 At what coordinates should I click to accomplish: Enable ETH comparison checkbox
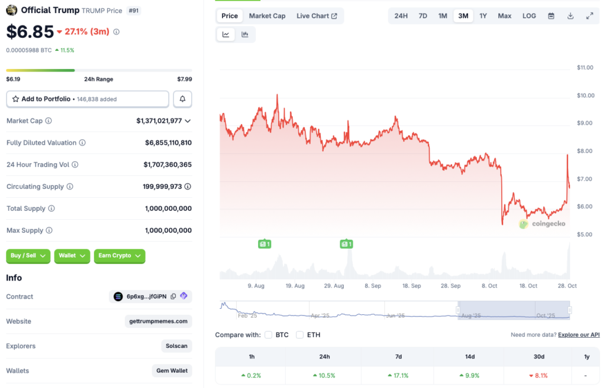click(x=300, y=334)
